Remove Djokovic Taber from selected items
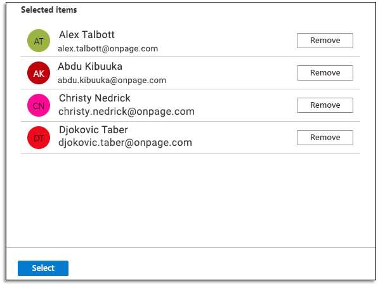This screenshot has height=286, width=378. point(325,138)
